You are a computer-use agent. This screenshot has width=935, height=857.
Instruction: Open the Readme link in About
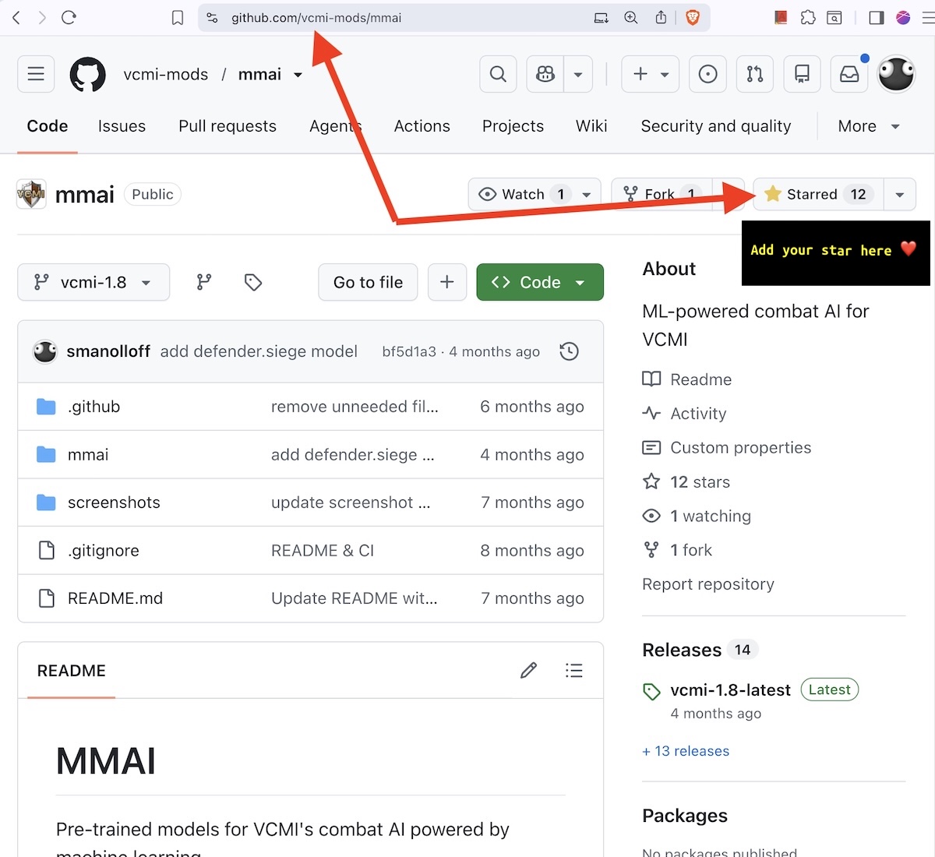point(687,379)
